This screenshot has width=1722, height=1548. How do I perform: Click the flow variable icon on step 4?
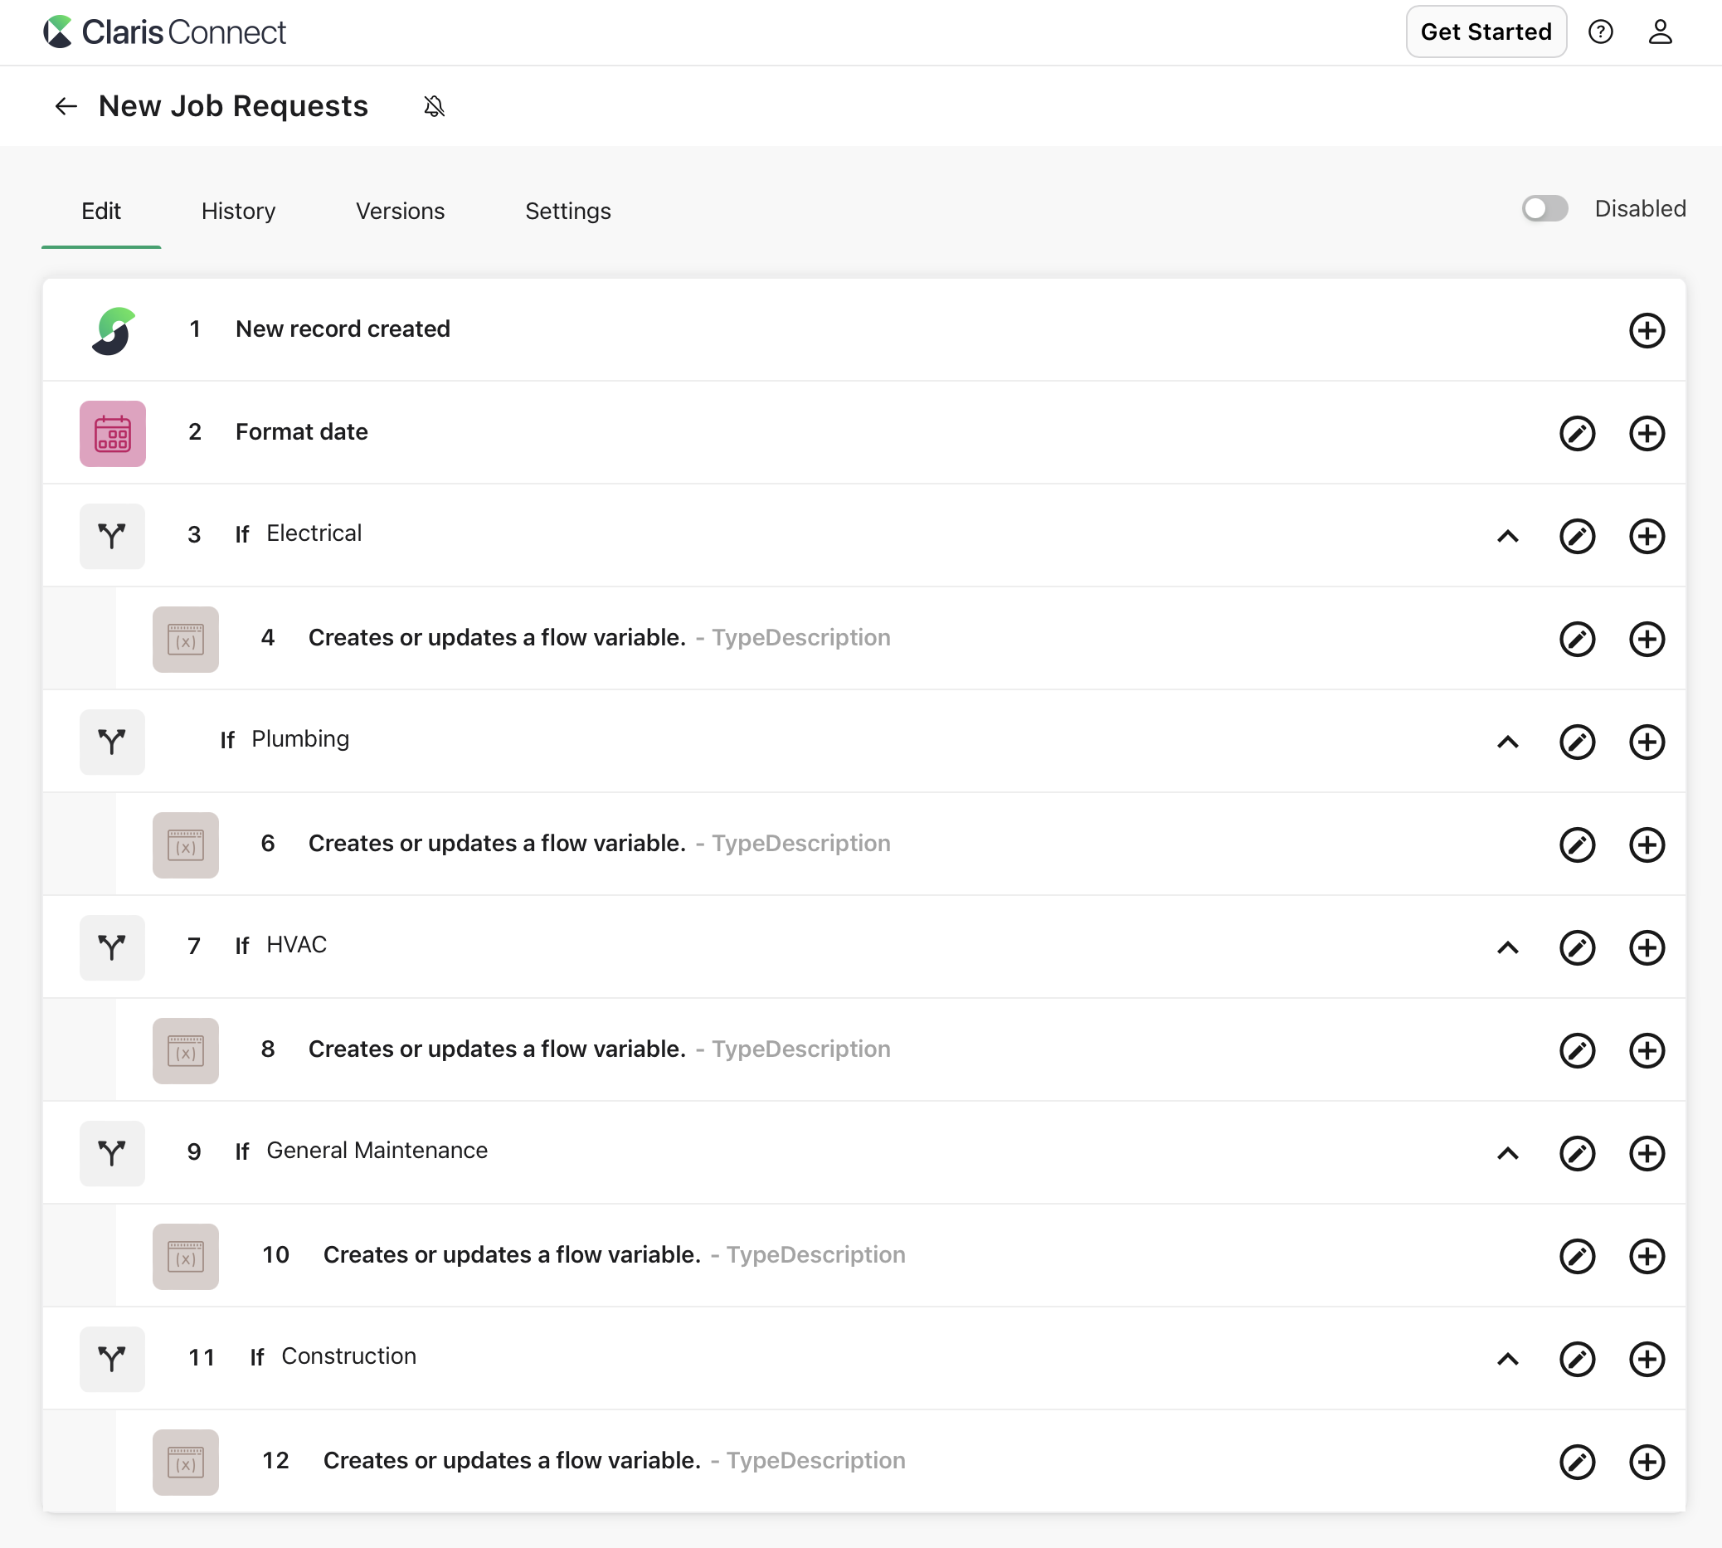point(185,639)
